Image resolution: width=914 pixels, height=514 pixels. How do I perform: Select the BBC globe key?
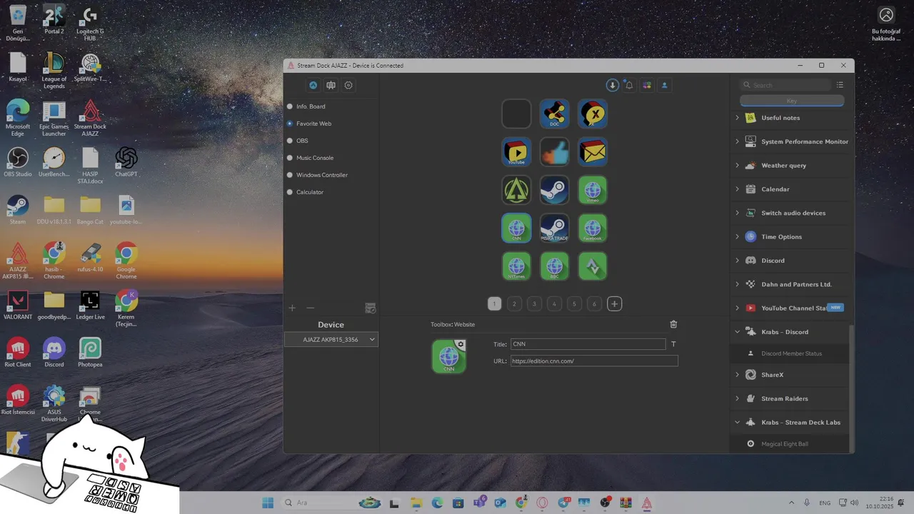(x=554, y=266)
